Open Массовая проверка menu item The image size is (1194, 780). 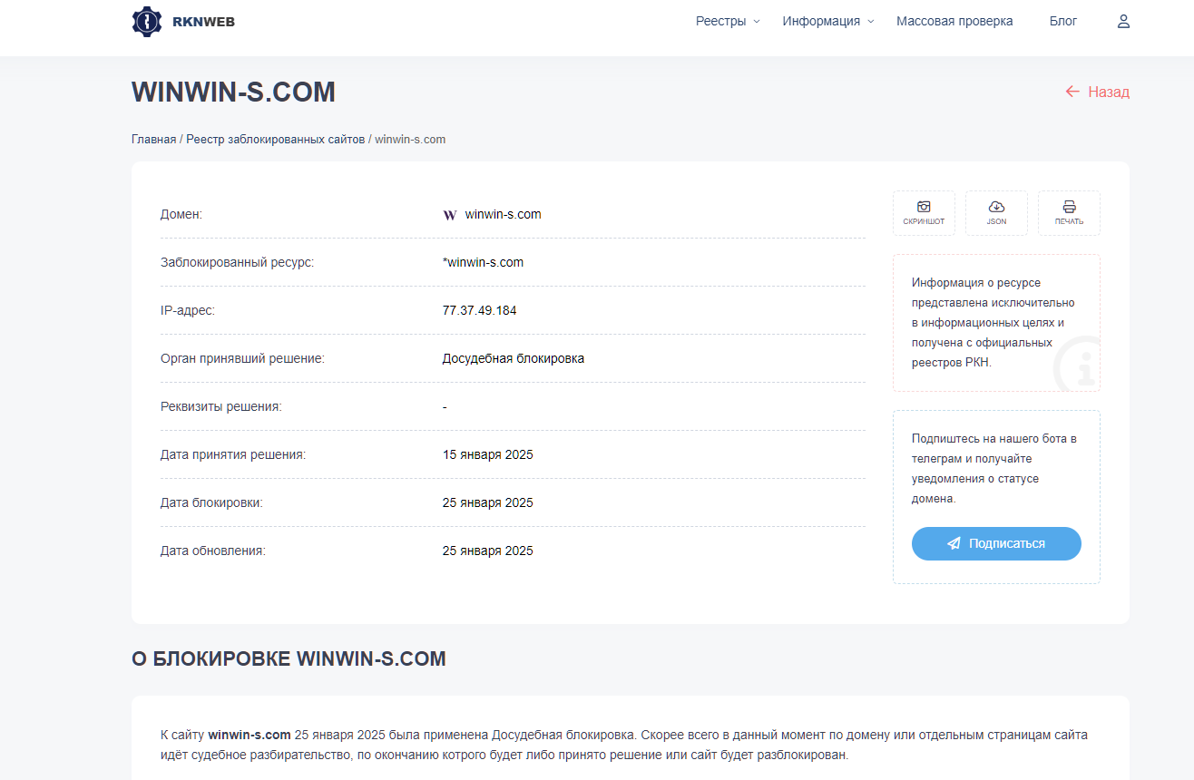(954, 21)
